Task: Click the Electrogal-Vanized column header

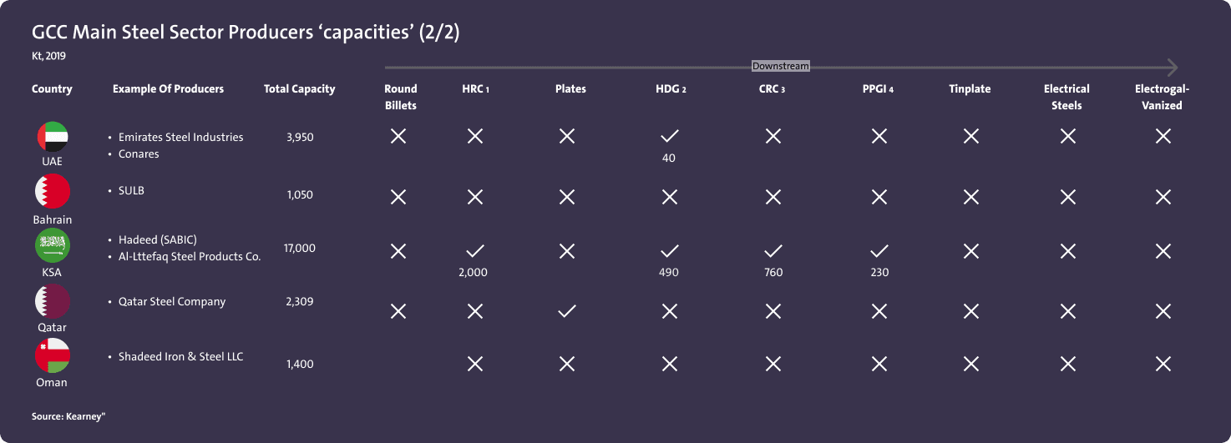Action: pyautogui.click(x=1162, y=97)
